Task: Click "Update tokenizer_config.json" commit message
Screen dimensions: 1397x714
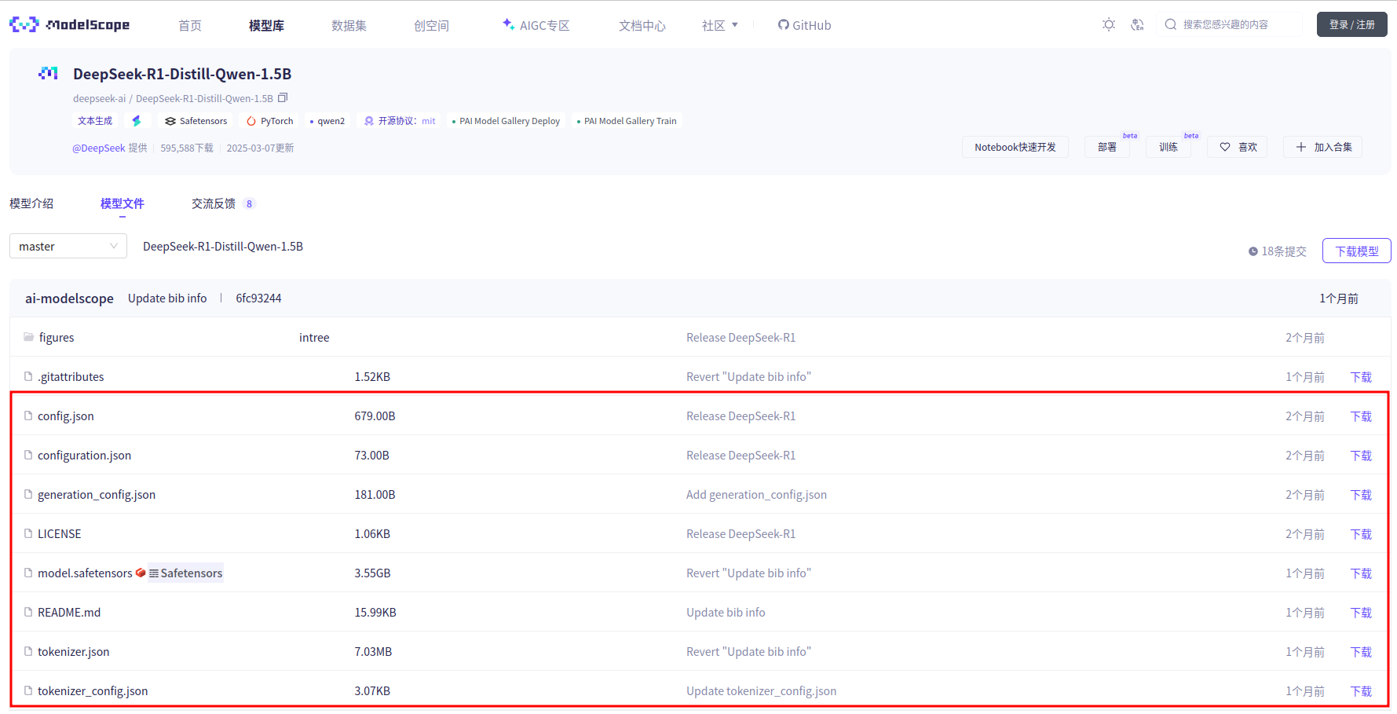Action: (761, 691)
